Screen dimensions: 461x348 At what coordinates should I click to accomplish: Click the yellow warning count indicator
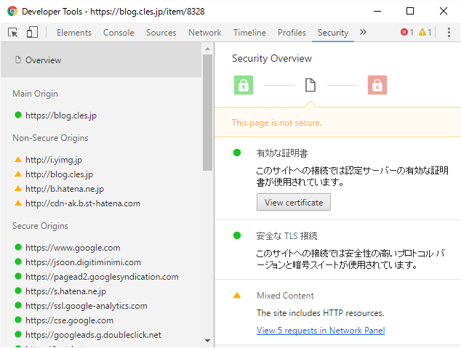pyautogui.click(x=425, y=33)
